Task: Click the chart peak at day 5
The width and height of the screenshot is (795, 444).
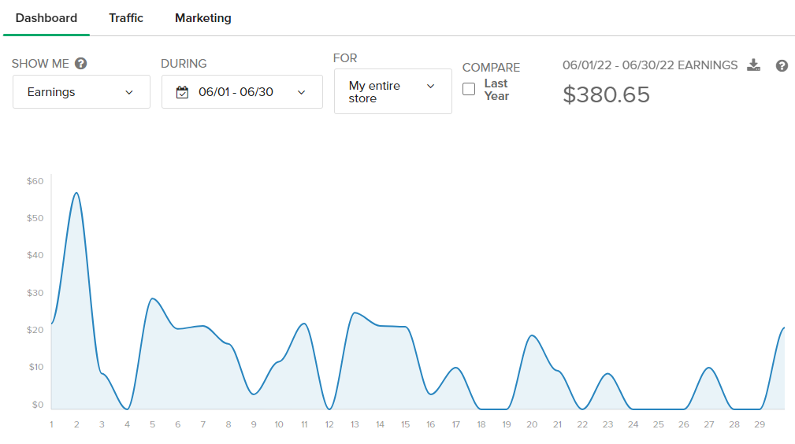Action: (152, 299)
